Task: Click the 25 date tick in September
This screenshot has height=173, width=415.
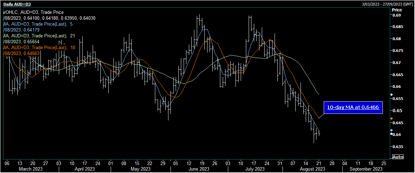Action: (384, 163)
